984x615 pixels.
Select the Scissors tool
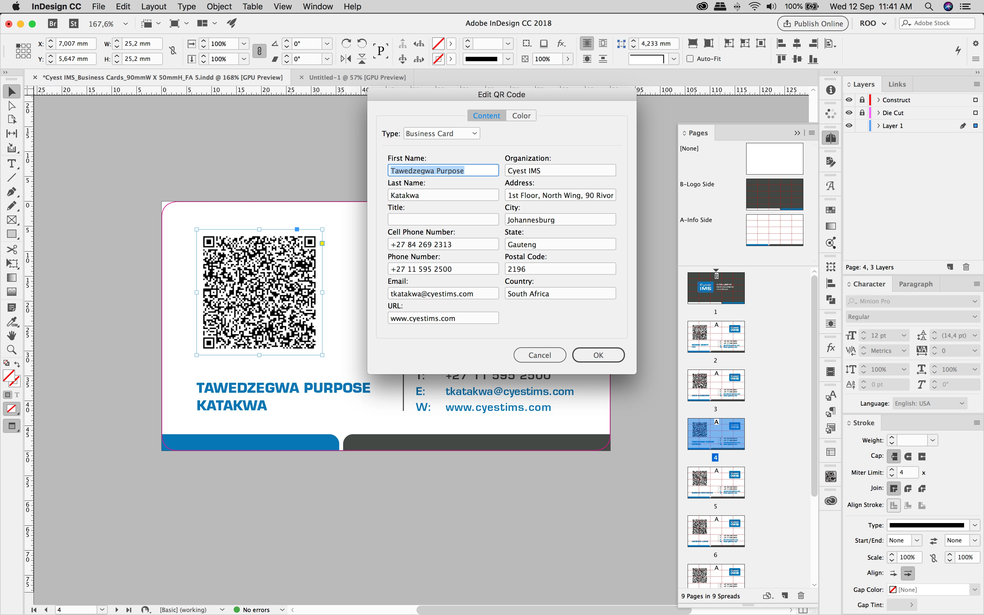point(11,249)
